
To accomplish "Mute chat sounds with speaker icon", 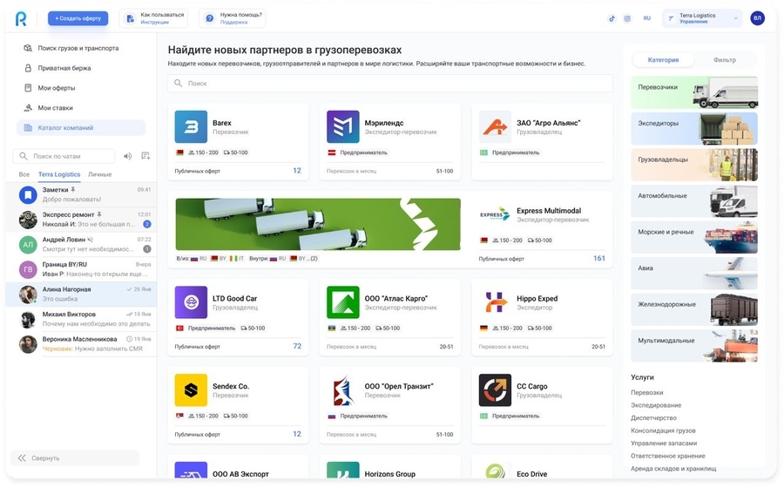I will coord(127,156).
